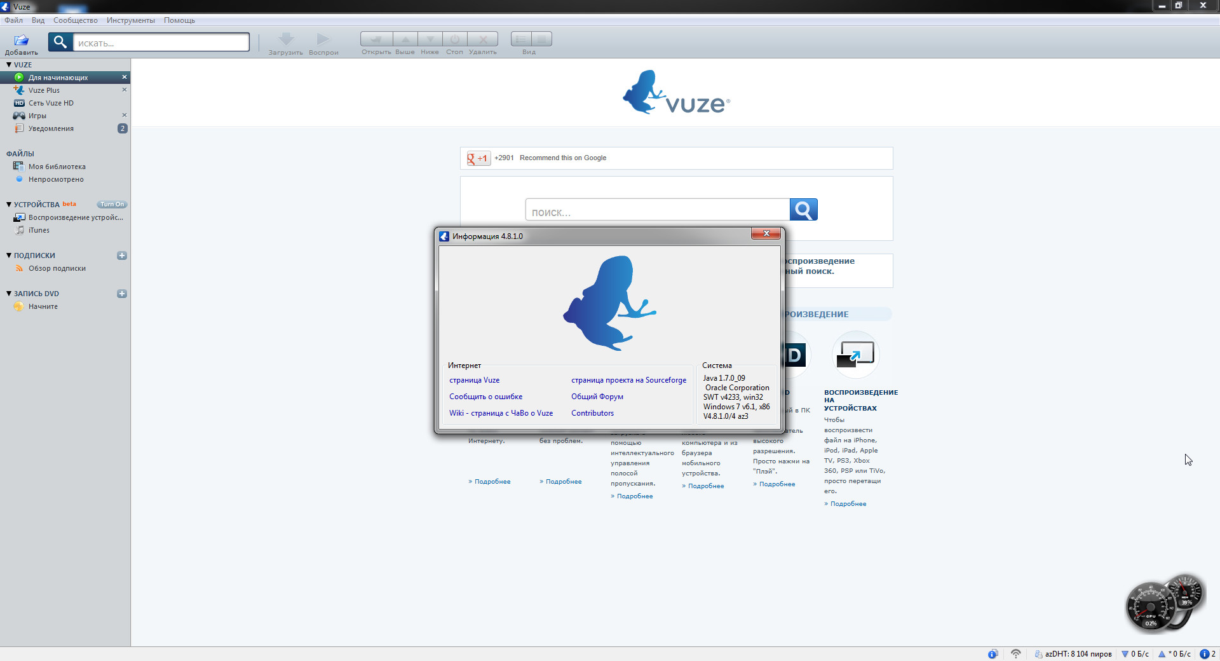The height and width of the screenshot is (661, 1220).
Task: Collapse the ПОДПИСКИ sidebar section
Action: point(9,256)
